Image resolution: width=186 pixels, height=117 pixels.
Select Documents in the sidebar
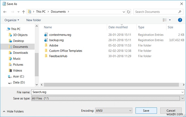[x=20, y=47]
